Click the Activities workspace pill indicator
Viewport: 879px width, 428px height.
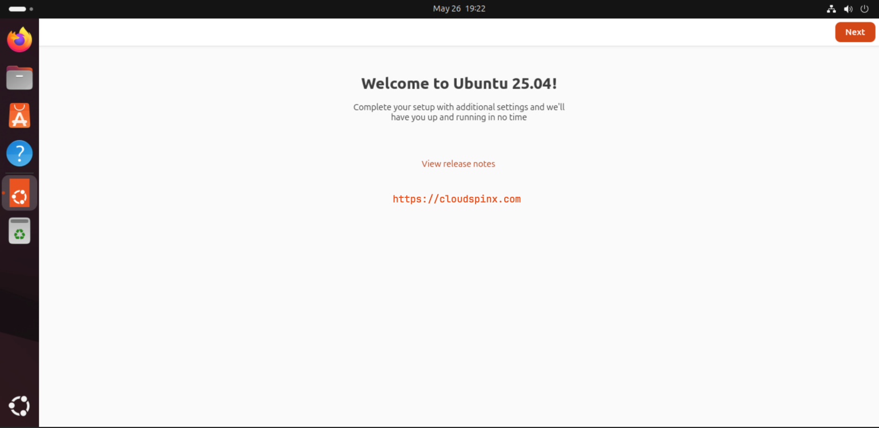point(17,9)
